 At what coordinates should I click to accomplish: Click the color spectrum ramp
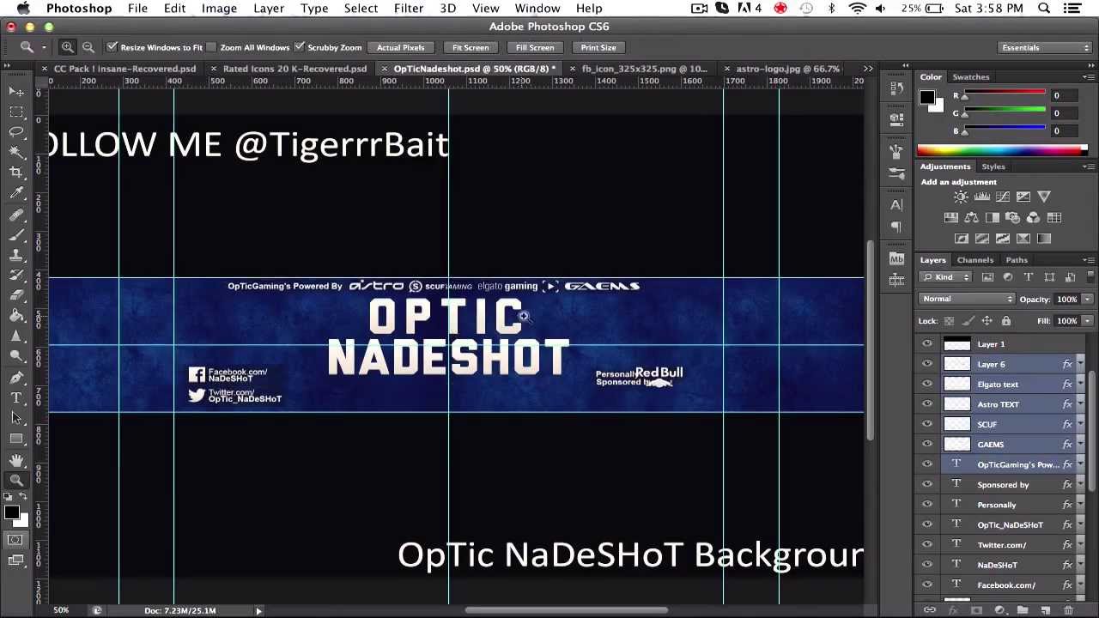click(1000, 151)
